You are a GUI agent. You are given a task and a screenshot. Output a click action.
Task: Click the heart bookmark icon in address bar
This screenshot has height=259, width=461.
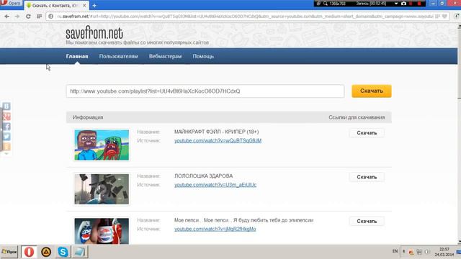coord(444,17)
